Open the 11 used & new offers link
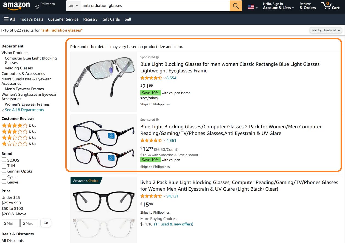345x243 pixels. [173, 224]
